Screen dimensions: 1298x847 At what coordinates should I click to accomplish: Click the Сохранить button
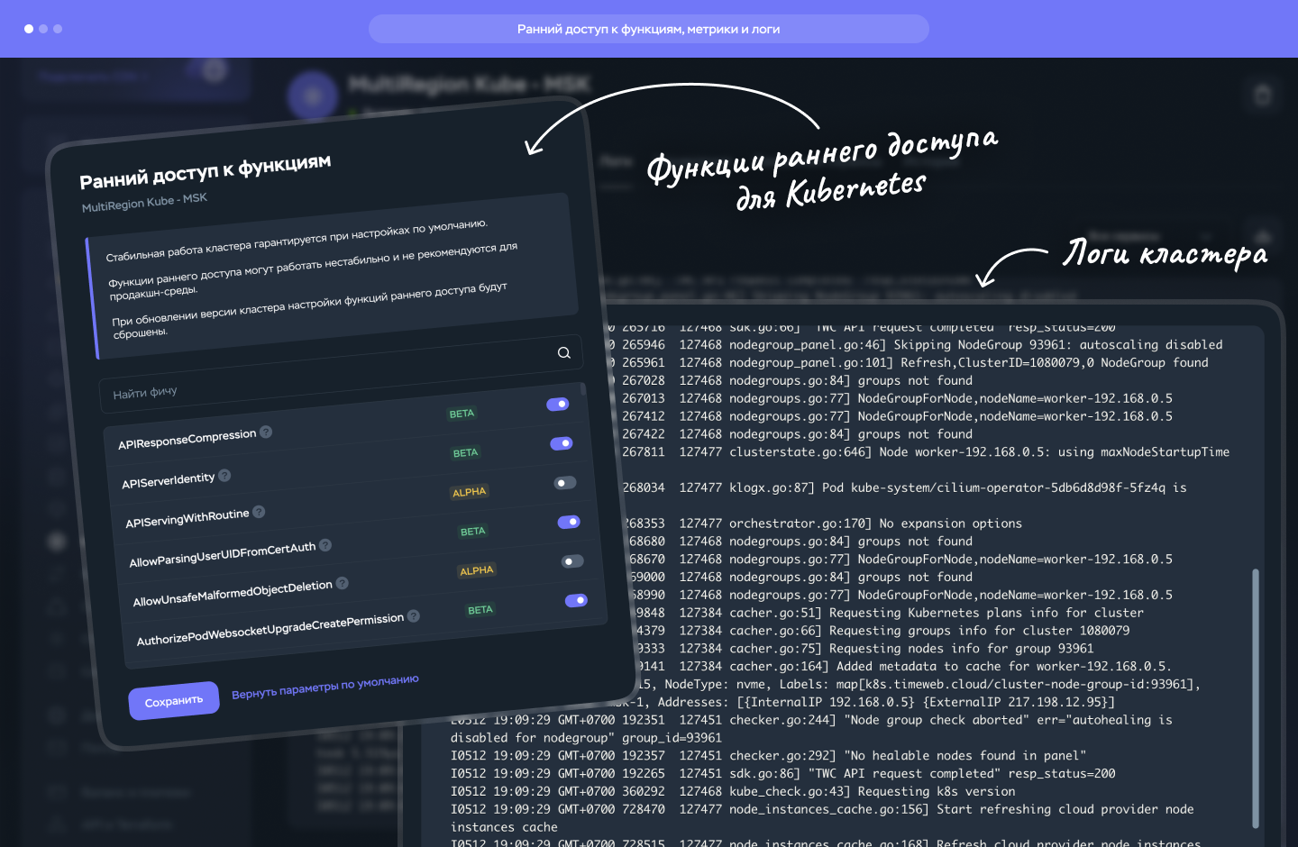[x=174, y=700]
